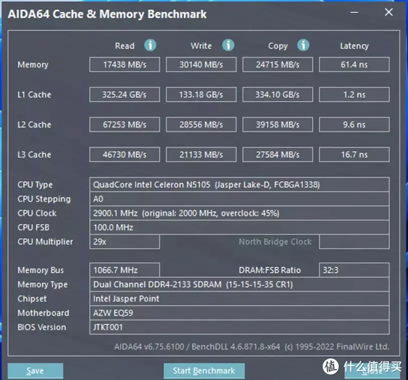Click the Save button
Image resolution: width=408 pixels, height=380 pixels.
(35, 370)
